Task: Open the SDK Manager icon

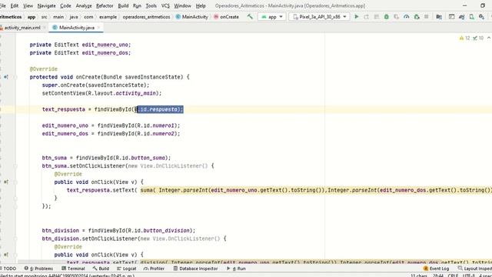Action: coord(482,17)
